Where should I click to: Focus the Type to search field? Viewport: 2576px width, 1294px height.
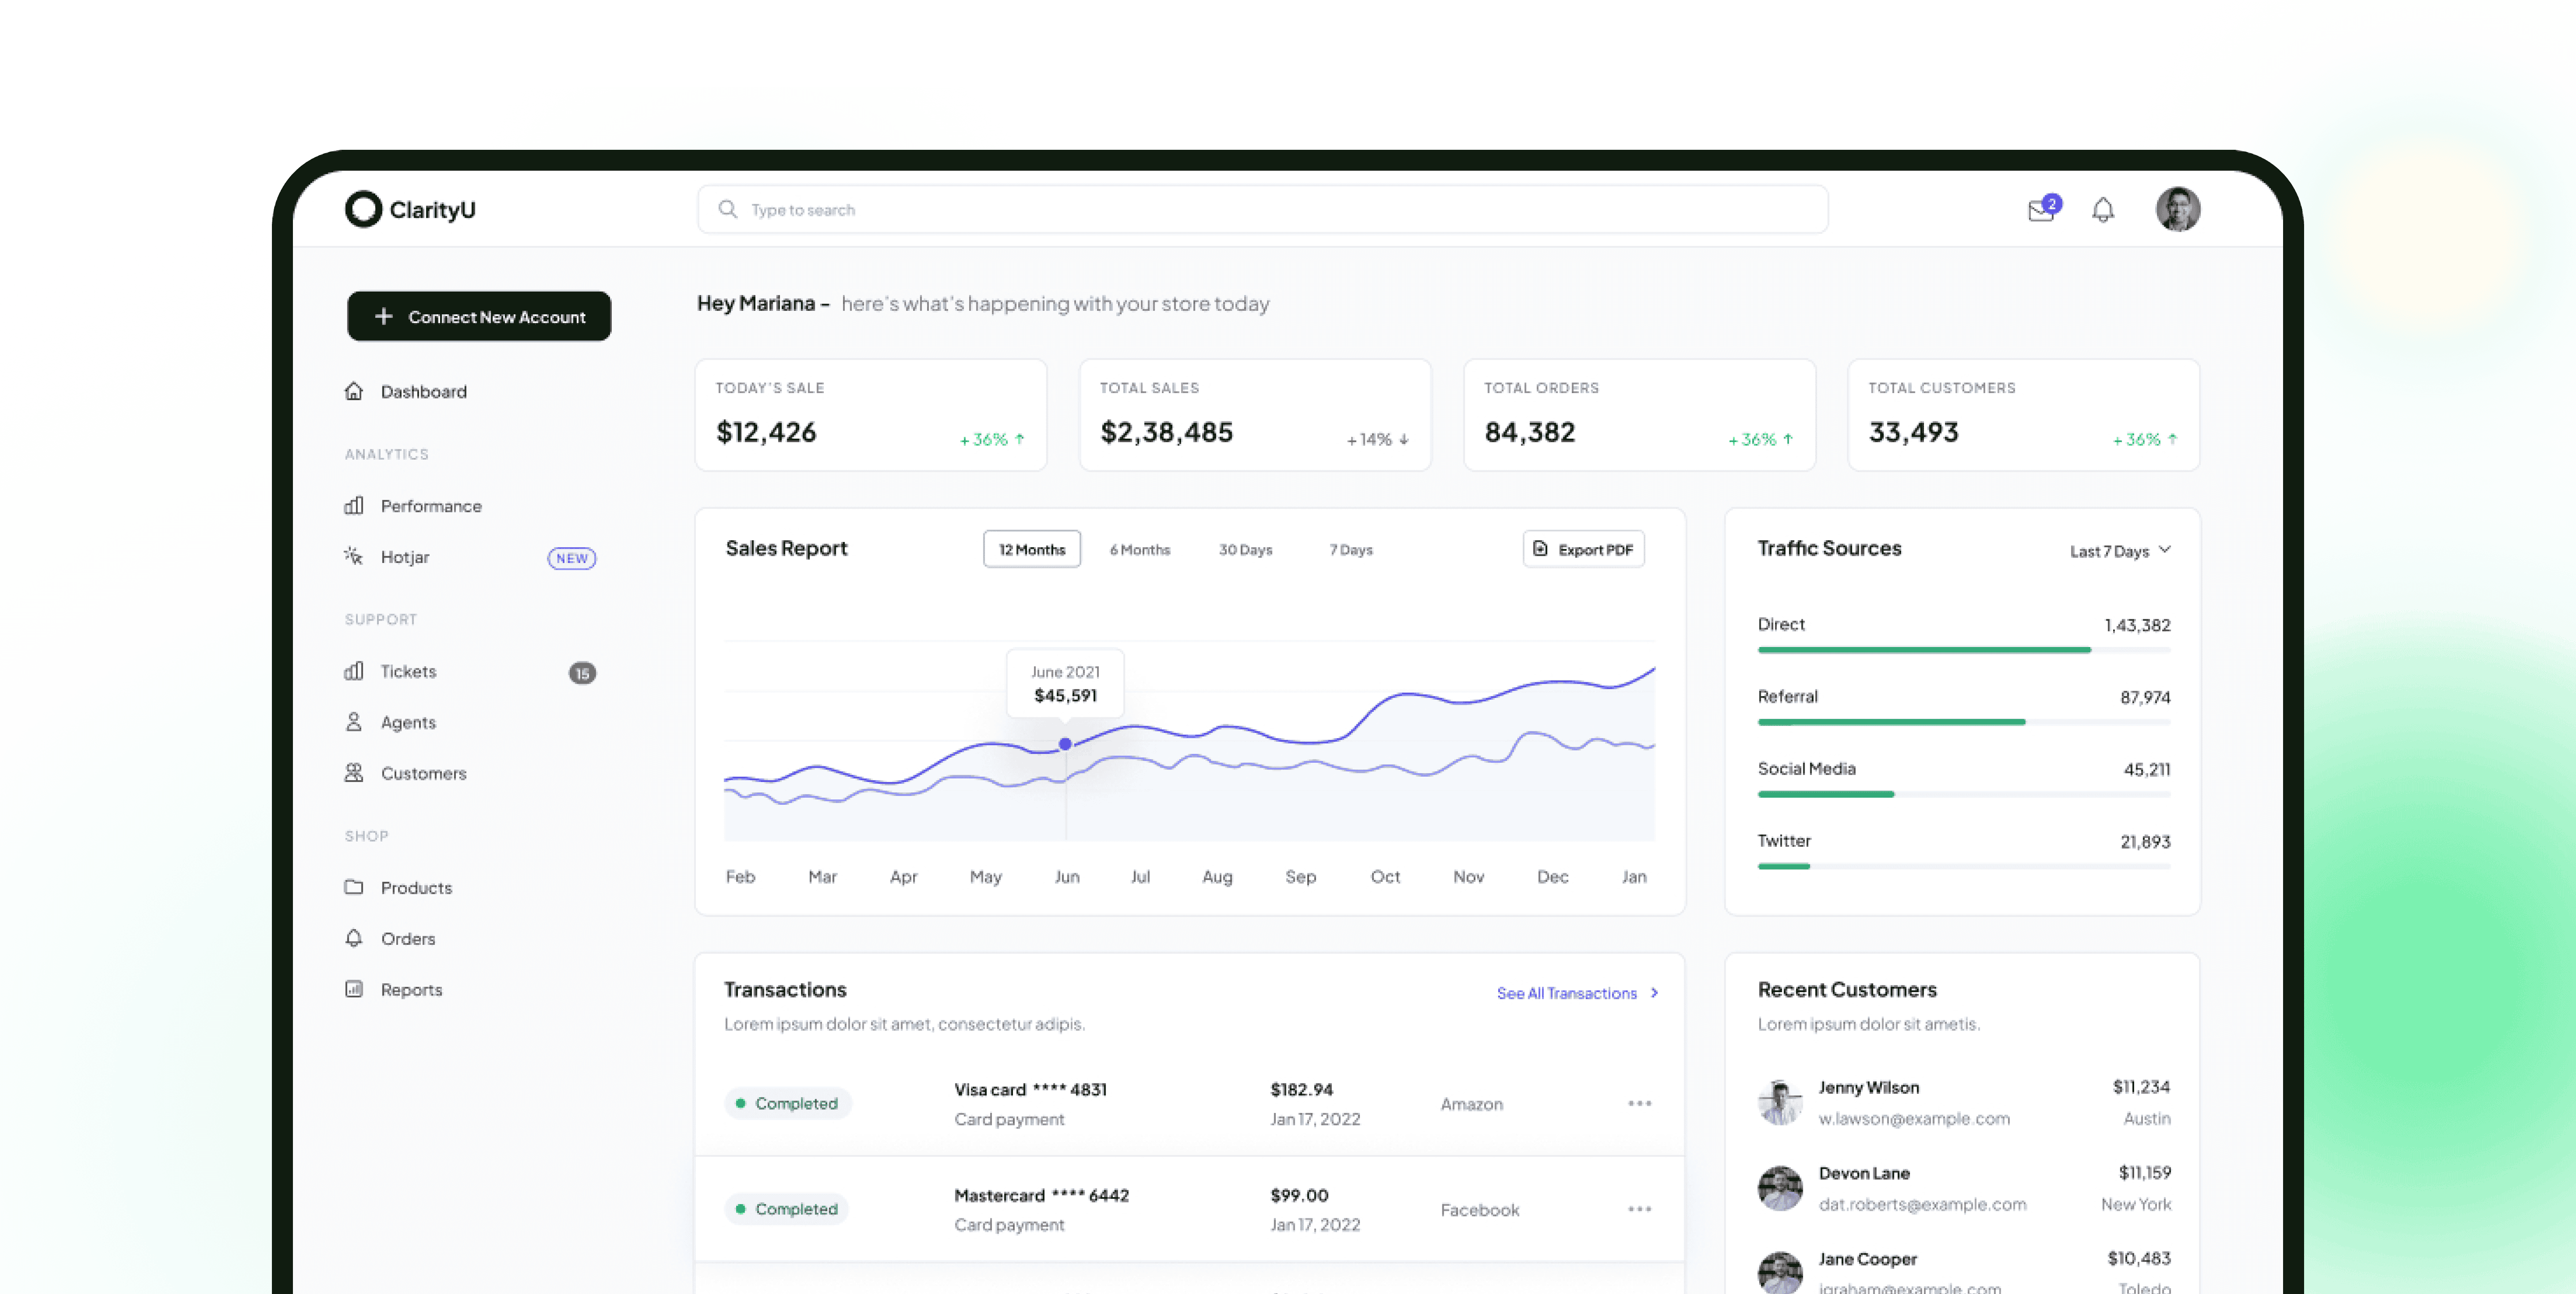(x=1262, y=209)
